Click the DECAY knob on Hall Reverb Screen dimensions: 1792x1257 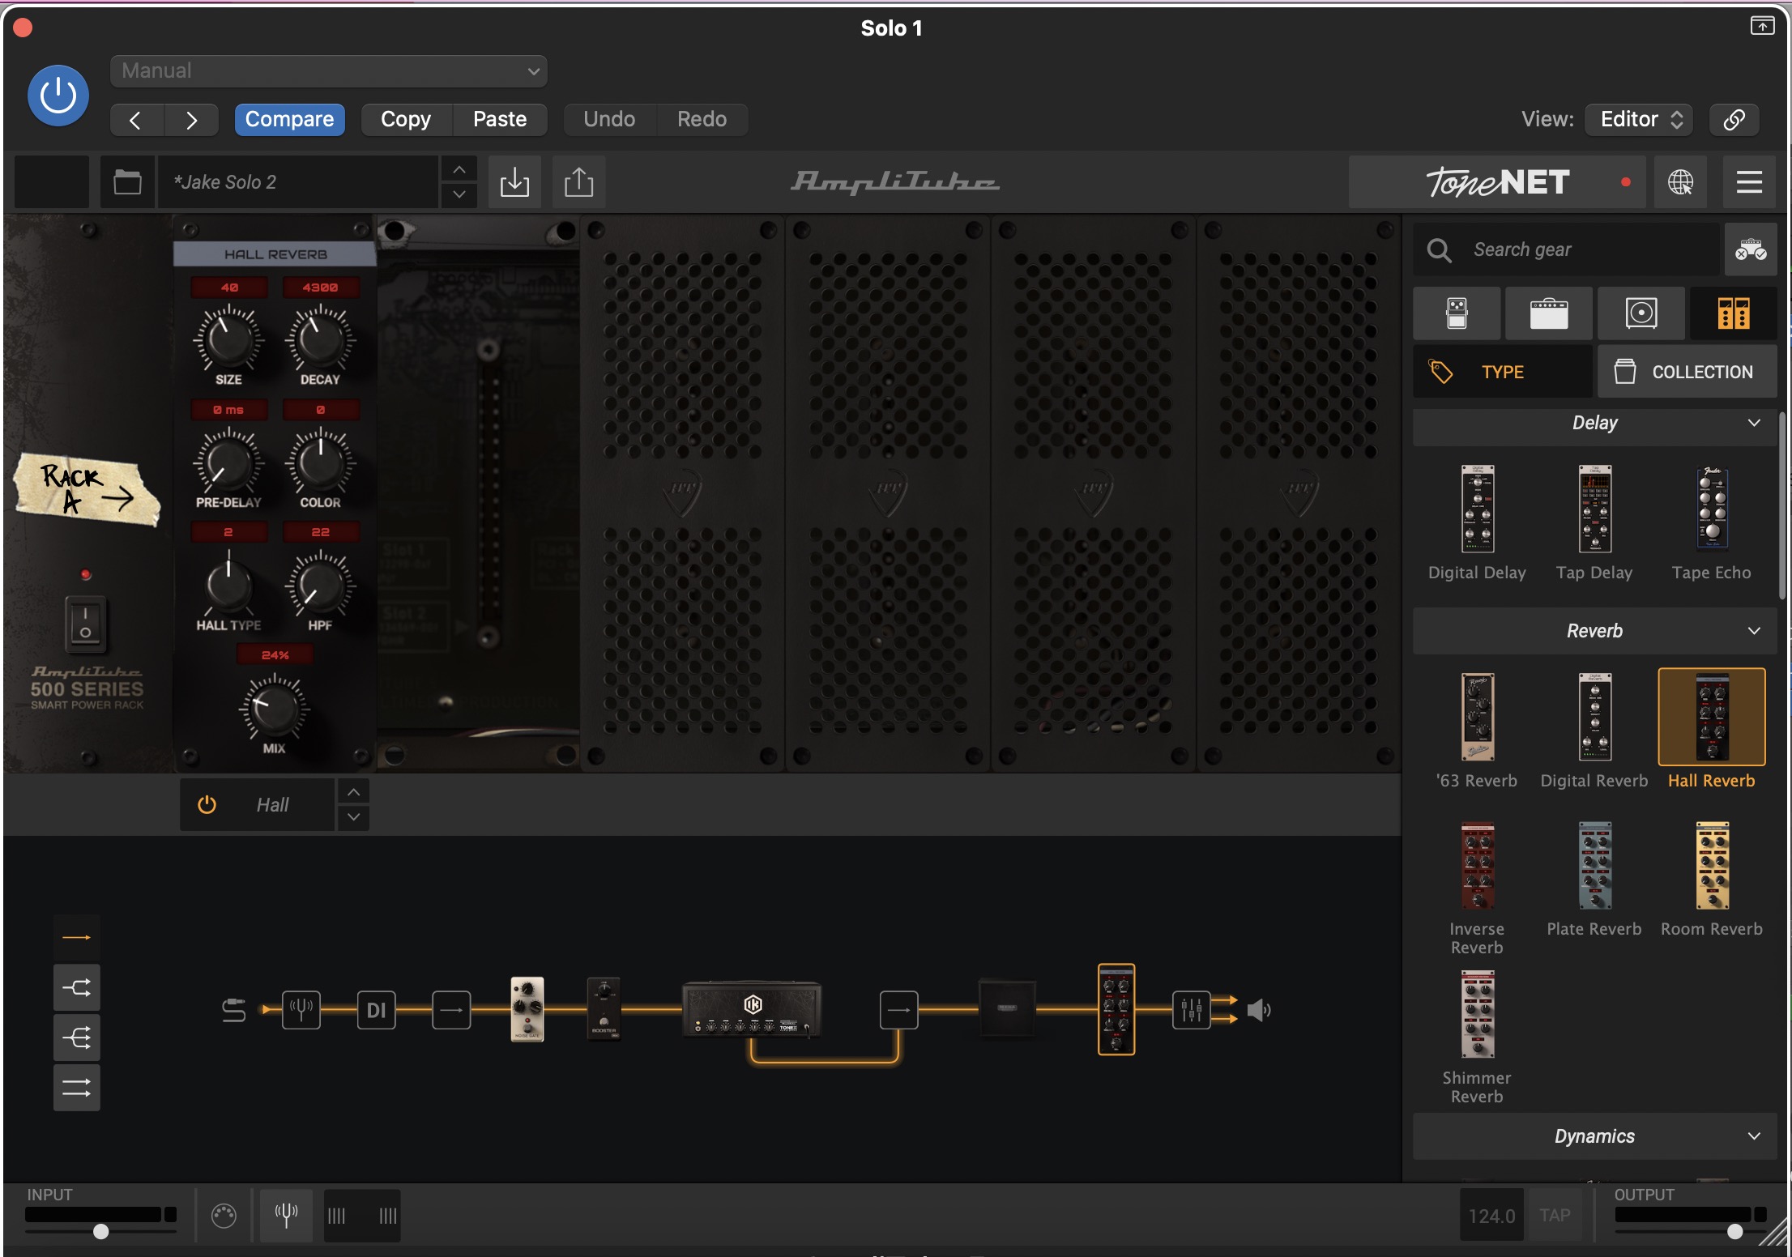click(320, 339)
